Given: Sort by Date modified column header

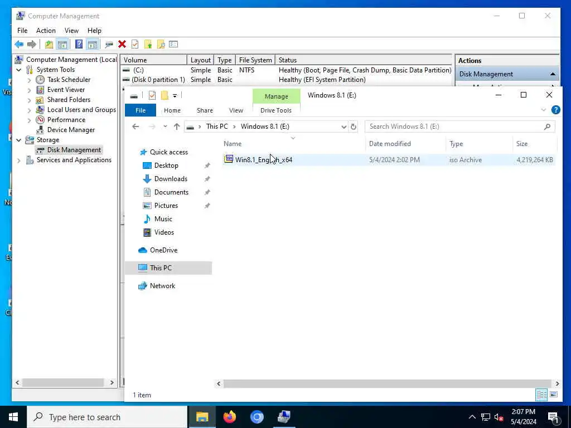Looking at the screenshot, I should click(390, 144).
